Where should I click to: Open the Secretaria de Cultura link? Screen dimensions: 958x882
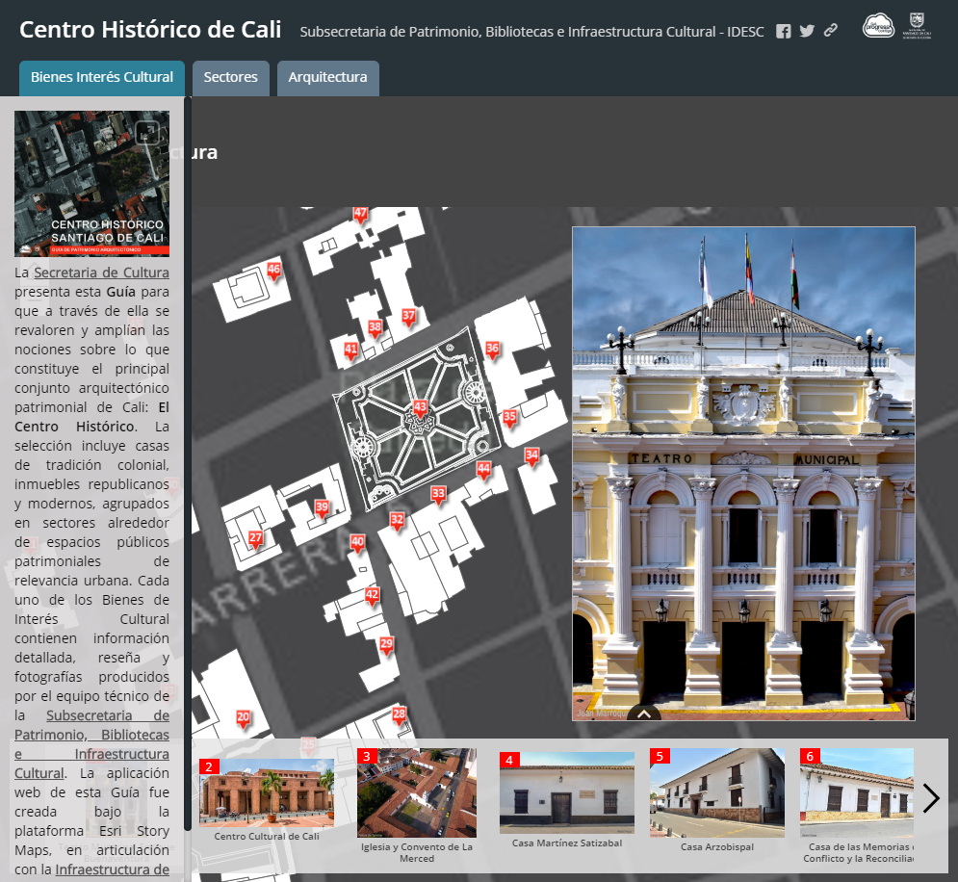click(100, 272)
